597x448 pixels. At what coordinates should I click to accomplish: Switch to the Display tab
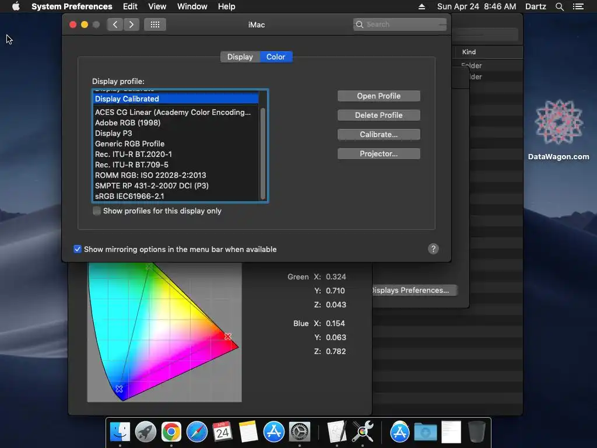point(240,57)
